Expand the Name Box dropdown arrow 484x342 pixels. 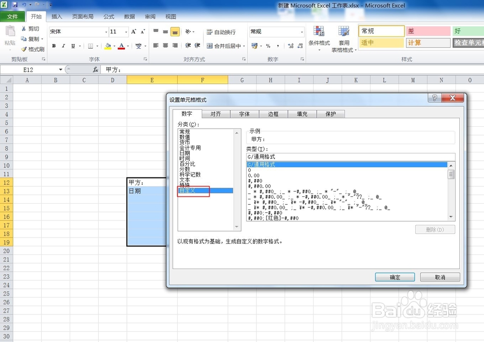[60, 70]
